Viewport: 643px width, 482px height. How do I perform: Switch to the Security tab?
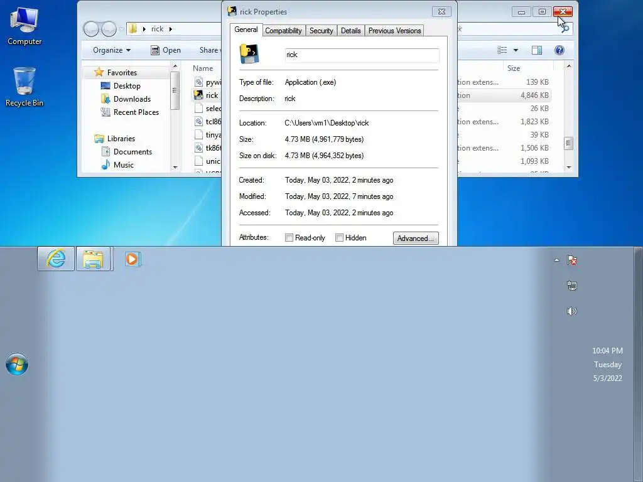point(321,31)
